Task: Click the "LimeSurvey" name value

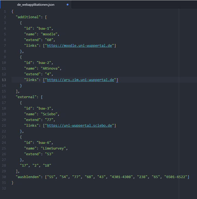Action: point(53,148)
